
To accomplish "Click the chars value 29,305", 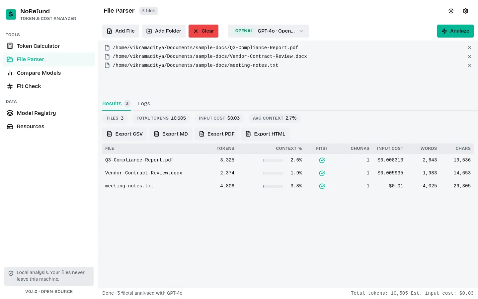I will (x=462, y=186).
